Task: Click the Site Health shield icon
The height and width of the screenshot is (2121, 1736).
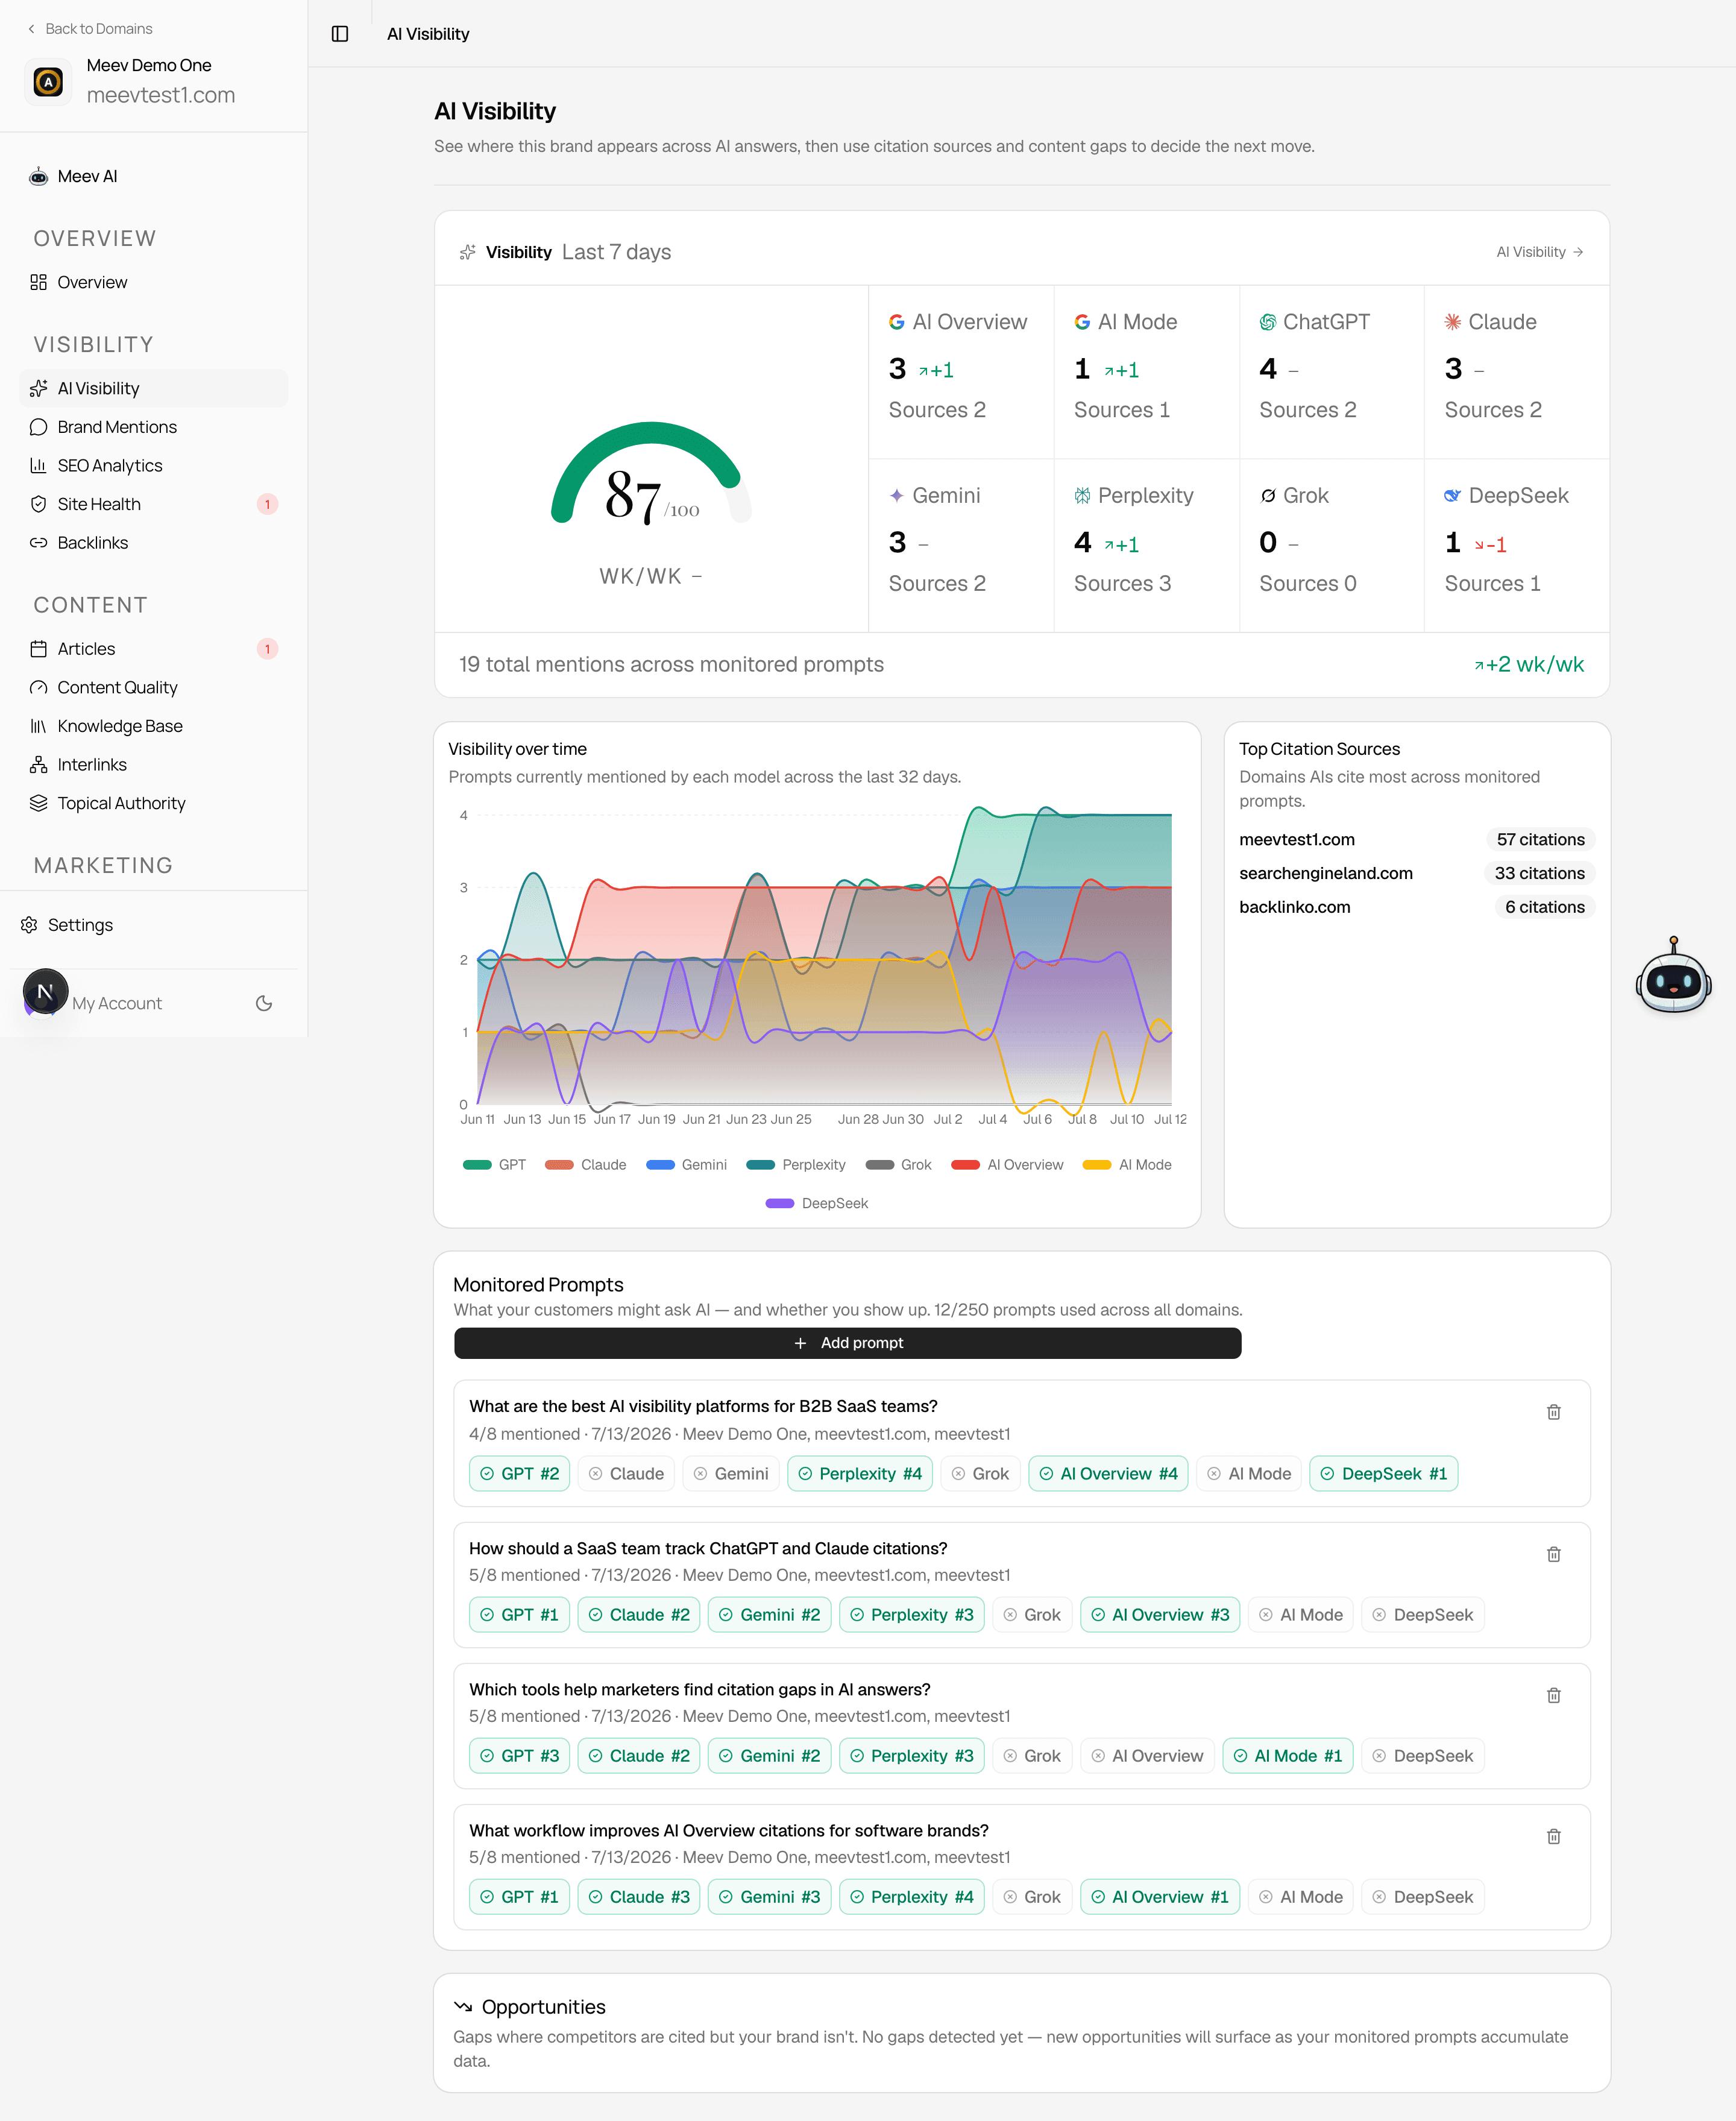Action: [38, 504]
